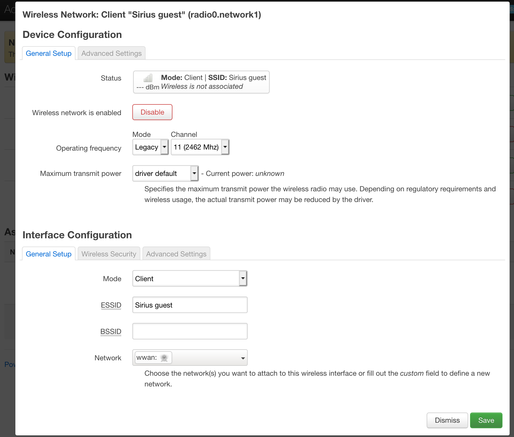Select Interface Configuration General Setup tab

(49, 254)
